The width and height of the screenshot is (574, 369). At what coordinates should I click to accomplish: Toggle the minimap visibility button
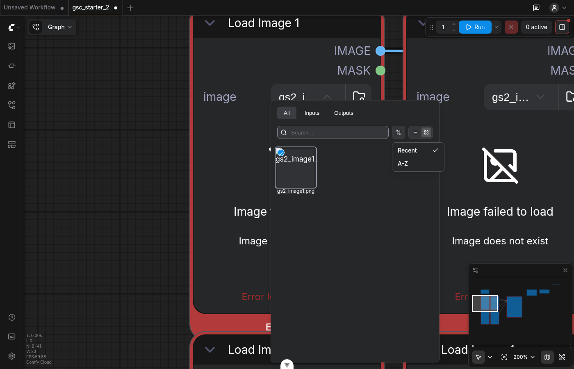547,357
